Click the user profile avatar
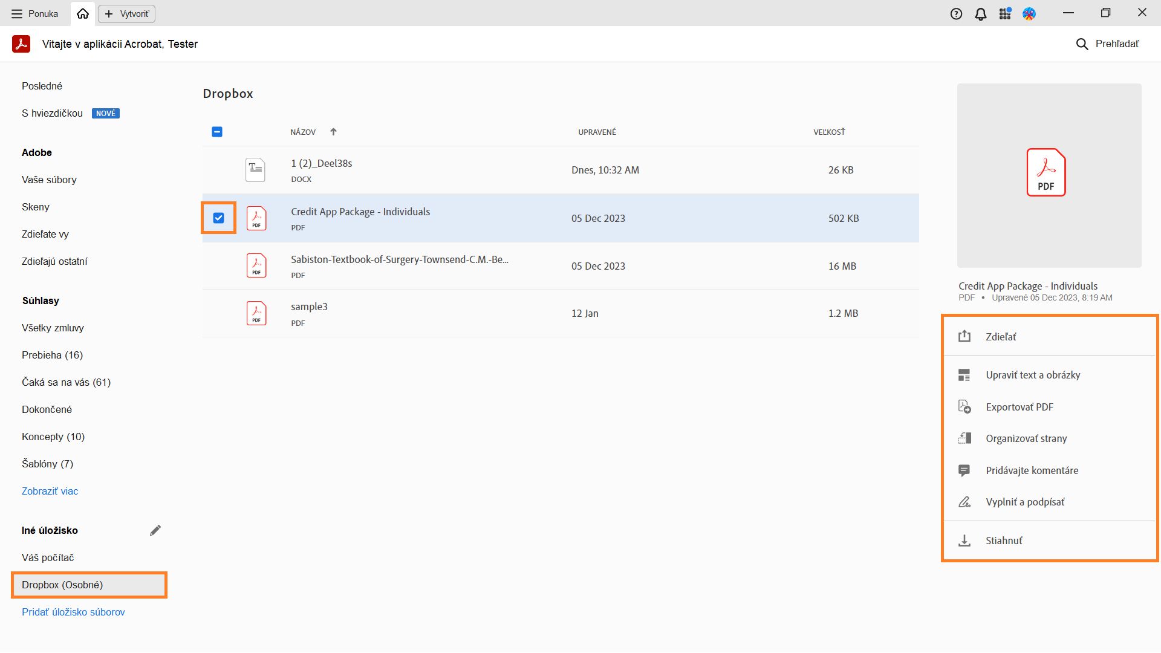This screenshot has height=653, width=1161. [x=1029, y=14]
